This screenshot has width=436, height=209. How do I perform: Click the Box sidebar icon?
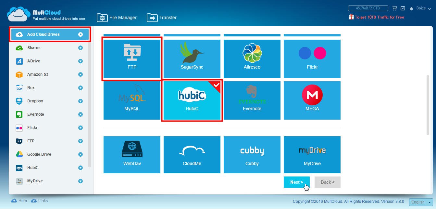19,88
